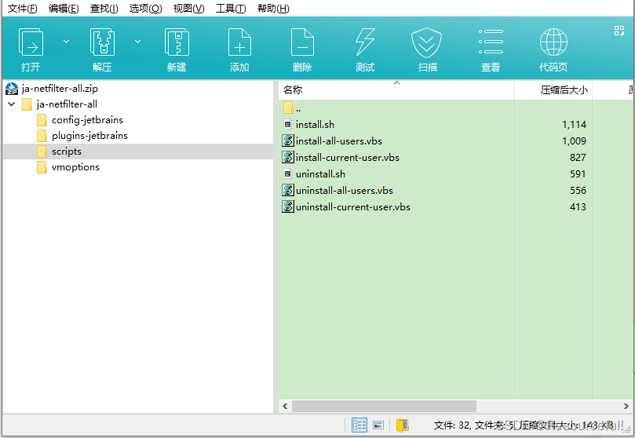This screenshot has width=635, height=438.
Task: Click the View (查看) list icon
Action: [491, 42]
